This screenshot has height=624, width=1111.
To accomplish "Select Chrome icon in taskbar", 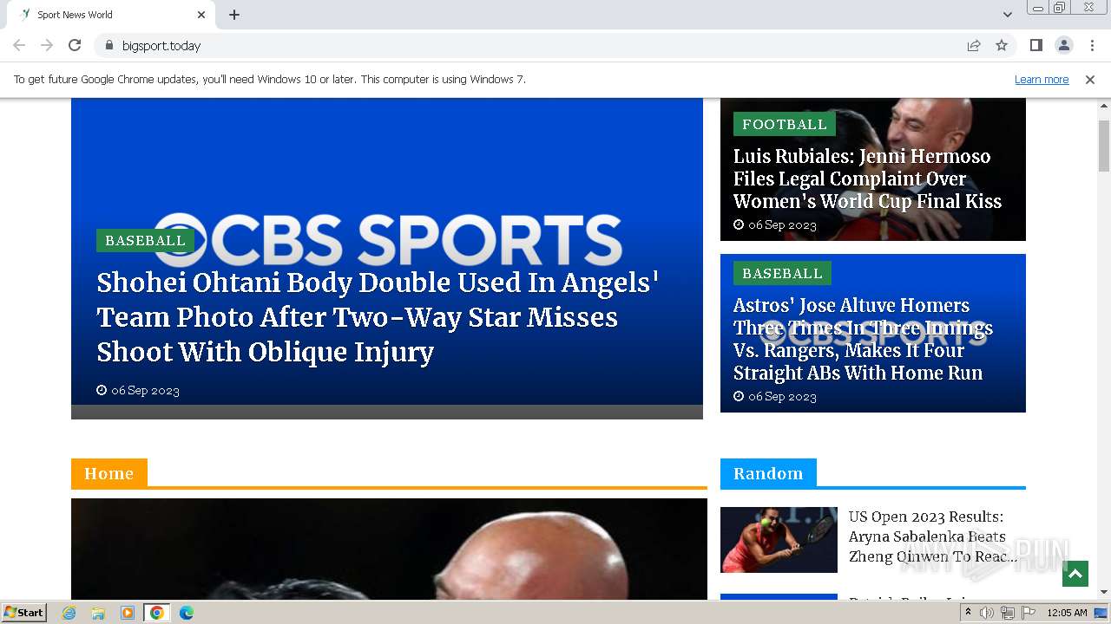I will [x=156, y=613].
